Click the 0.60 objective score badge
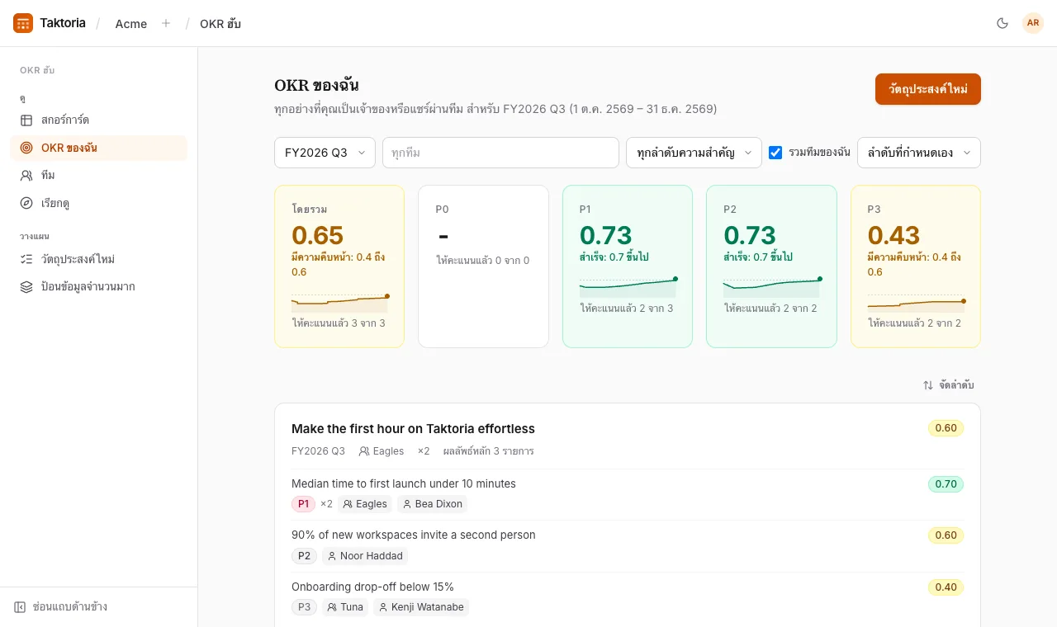 coord(946,428)
